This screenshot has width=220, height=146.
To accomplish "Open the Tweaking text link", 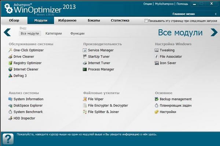I will click(x=167, y=50).
